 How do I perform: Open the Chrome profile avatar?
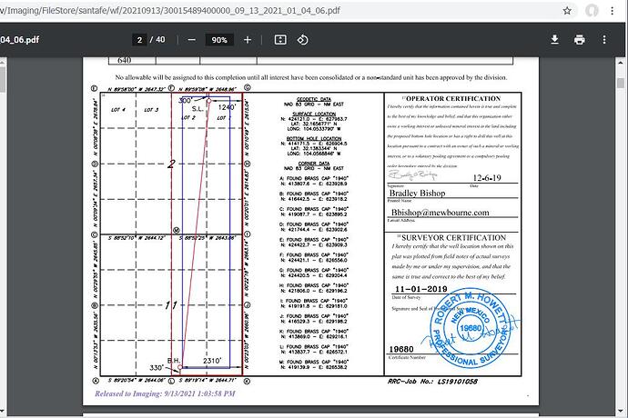(593, 10)
